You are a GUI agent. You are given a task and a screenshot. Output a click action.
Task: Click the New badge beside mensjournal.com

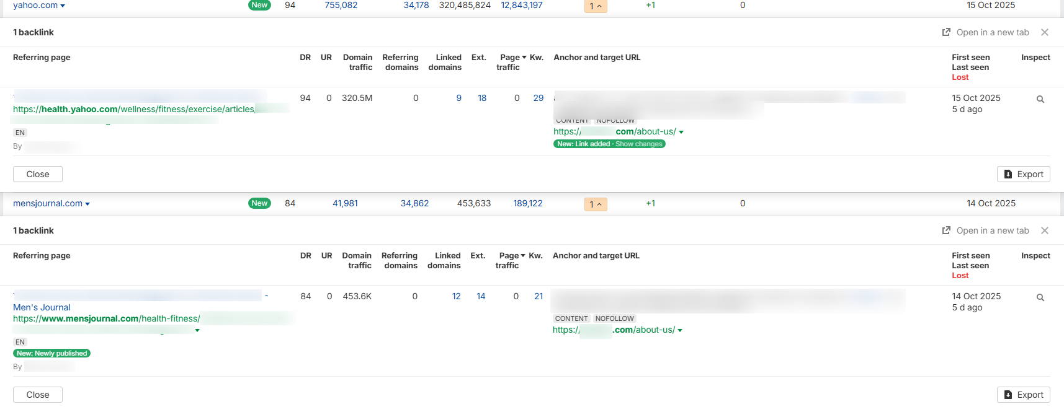click(x=260, y=203)
